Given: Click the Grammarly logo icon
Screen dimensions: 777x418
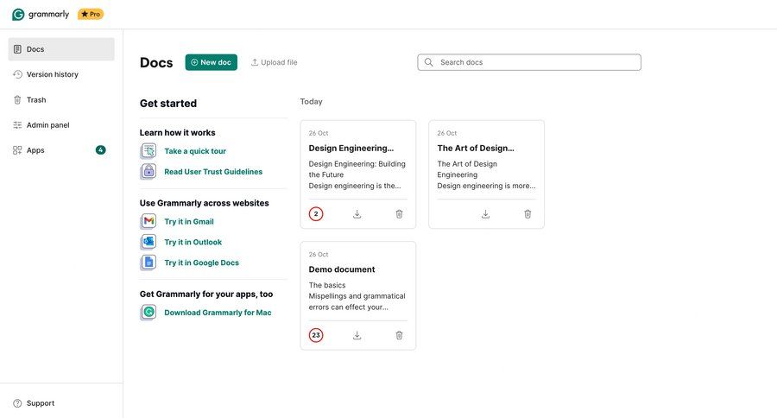Looking at the screenshot, I should coord(18,15).
